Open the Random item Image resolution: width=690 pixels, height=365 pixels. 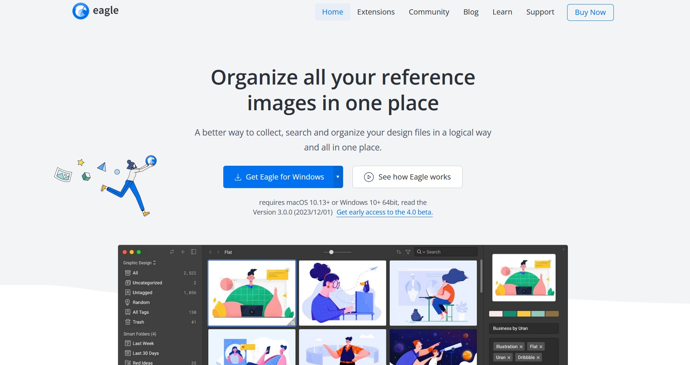[160, 302]
